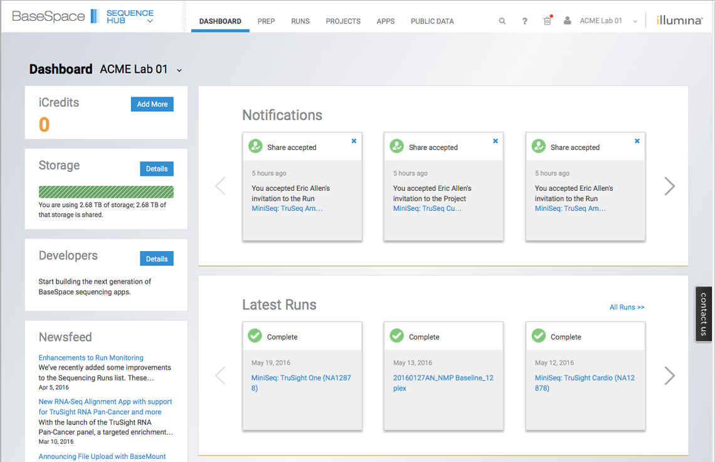The width and height of the screenshot is (715, 462).
Task: Open the All Runs link
Action: coord(627,307)
